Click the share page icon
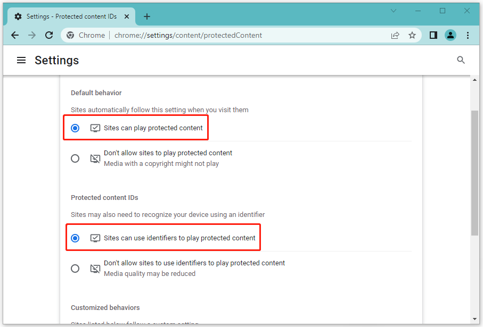This screenshot has width=483, height=327. 395,35
